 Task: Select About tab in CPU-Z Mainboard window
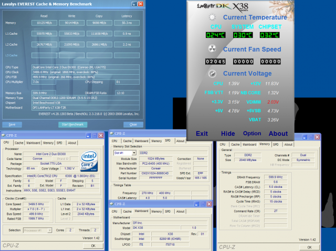180,212
